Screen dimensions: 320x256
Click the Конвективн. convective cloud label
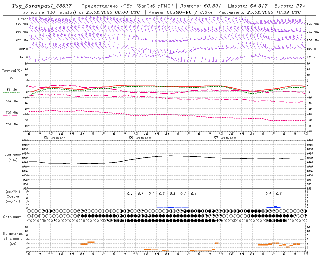tap(13, 234)
